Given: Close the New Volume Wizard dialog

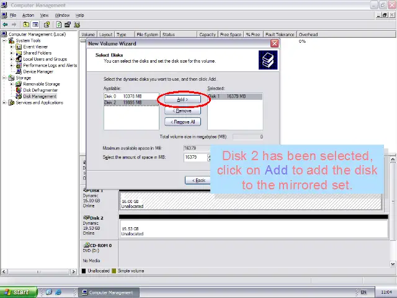Looking at the screenshot, I should pyautogui.click(x=274, y=43).
